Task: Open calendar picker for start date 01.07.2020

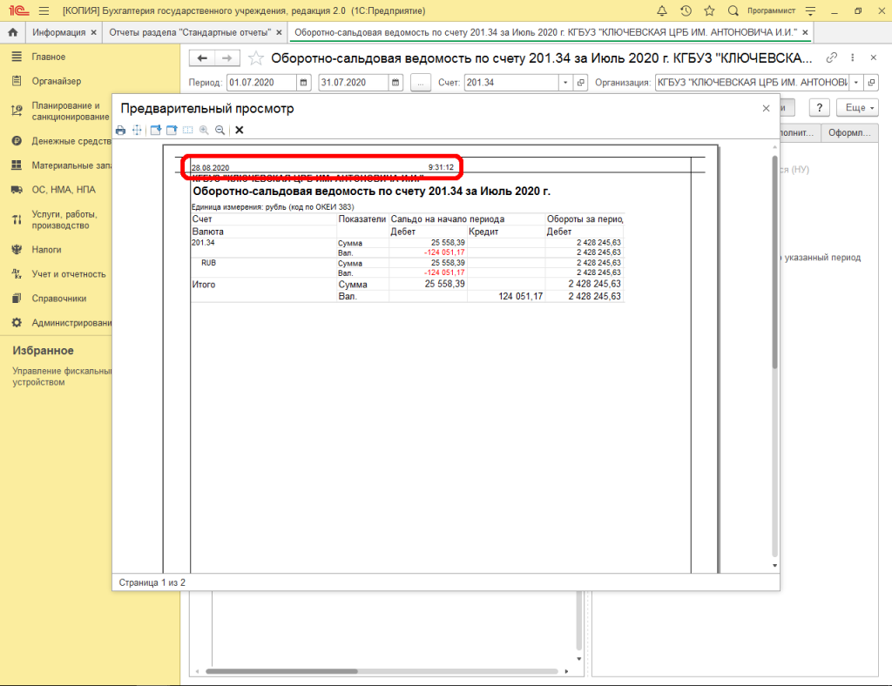Action: coord(304,83)
